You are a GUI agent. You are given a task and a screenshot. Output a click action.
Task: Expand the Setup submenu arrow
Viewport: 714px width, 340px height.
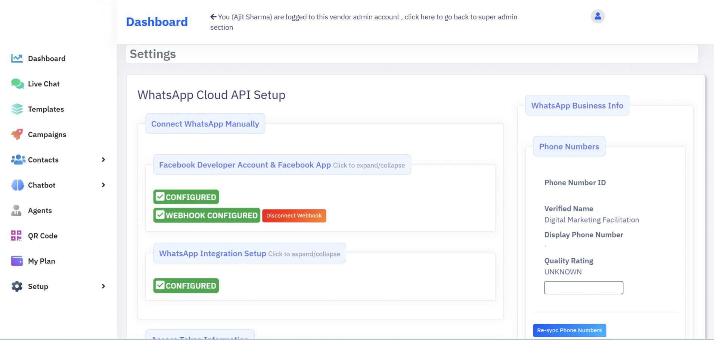(x=103, y=286)
